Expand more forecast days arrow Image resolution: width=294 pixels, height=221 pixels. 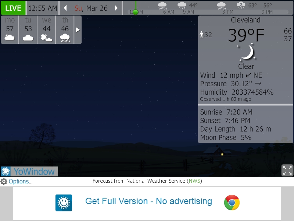pos(78,30)
